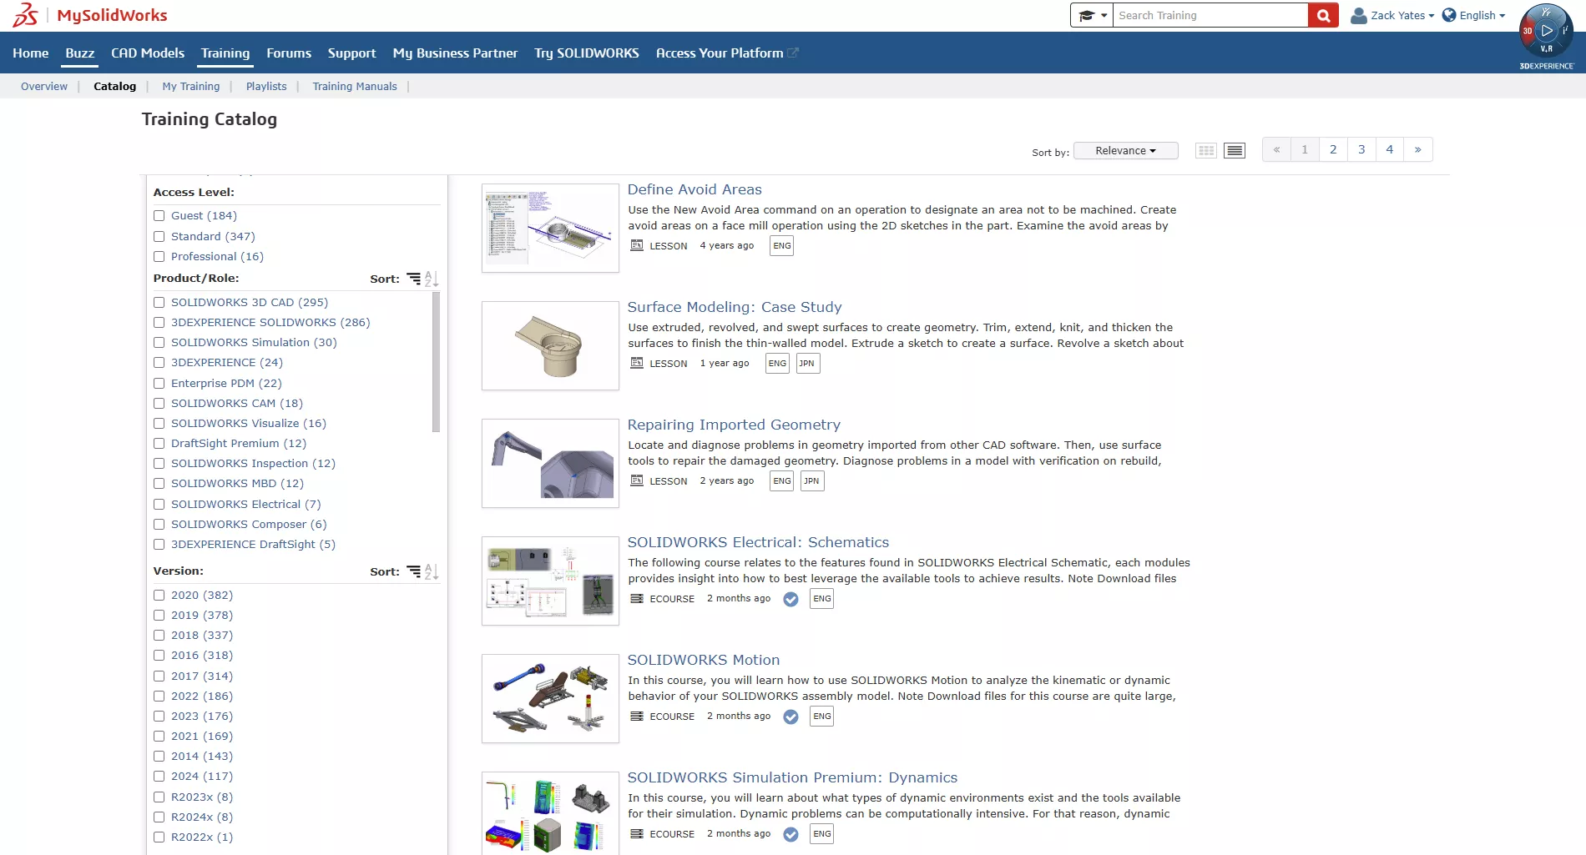Check the SOLIDWORKS Simulation filter
Image resolution: width=1586 pixels, height=855 pixels.
point(159,343)
